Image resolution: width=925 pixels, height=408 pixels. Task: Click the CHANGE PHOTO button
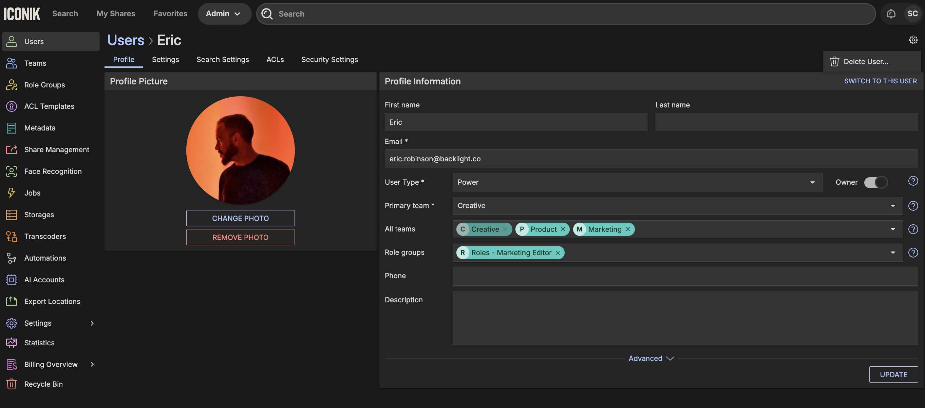(x=240, y=218)
